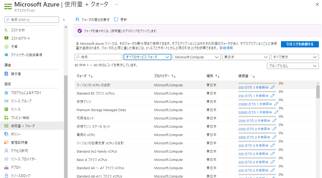322x178 pixels.
Task: Click edit pencil for 可用性セット row
Action: (274, 120)
